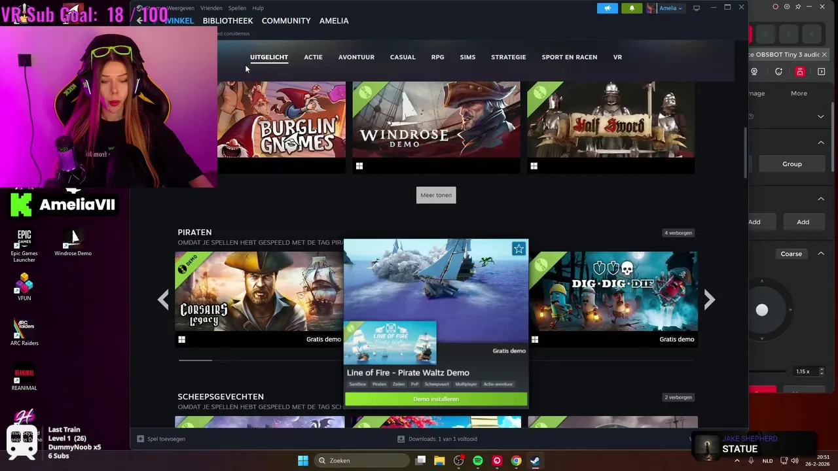
Task: Click the OBSBOT panel collapse icon
Action: coord(822,71)
